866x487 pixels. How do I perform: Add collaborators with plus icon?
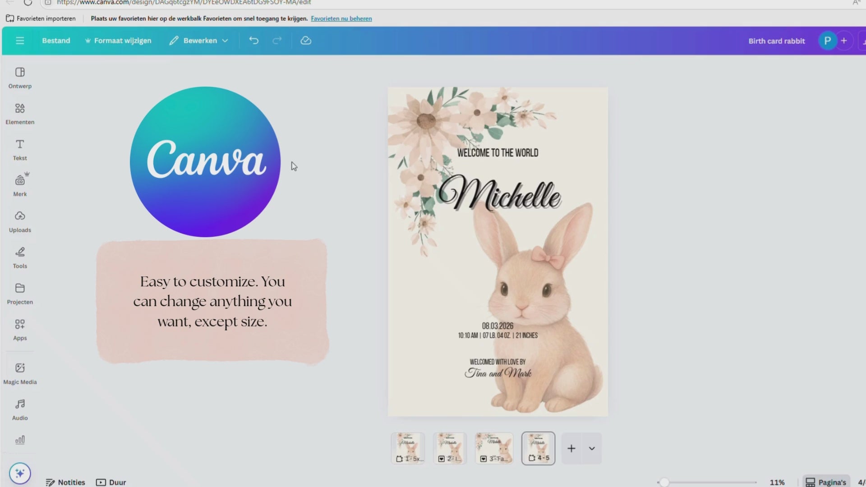(x=844, y=41)
